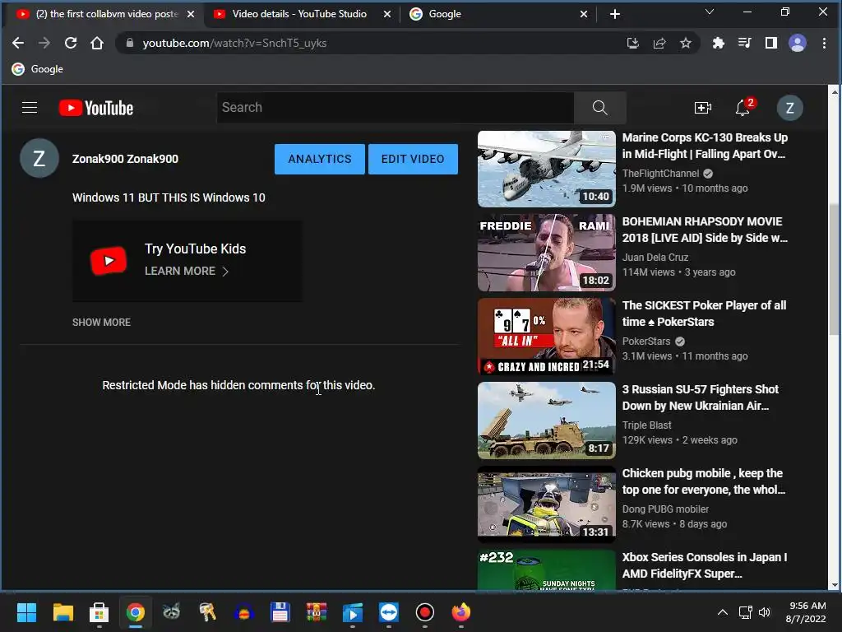Open the floppy disk app on taskbar

[280, 612]
